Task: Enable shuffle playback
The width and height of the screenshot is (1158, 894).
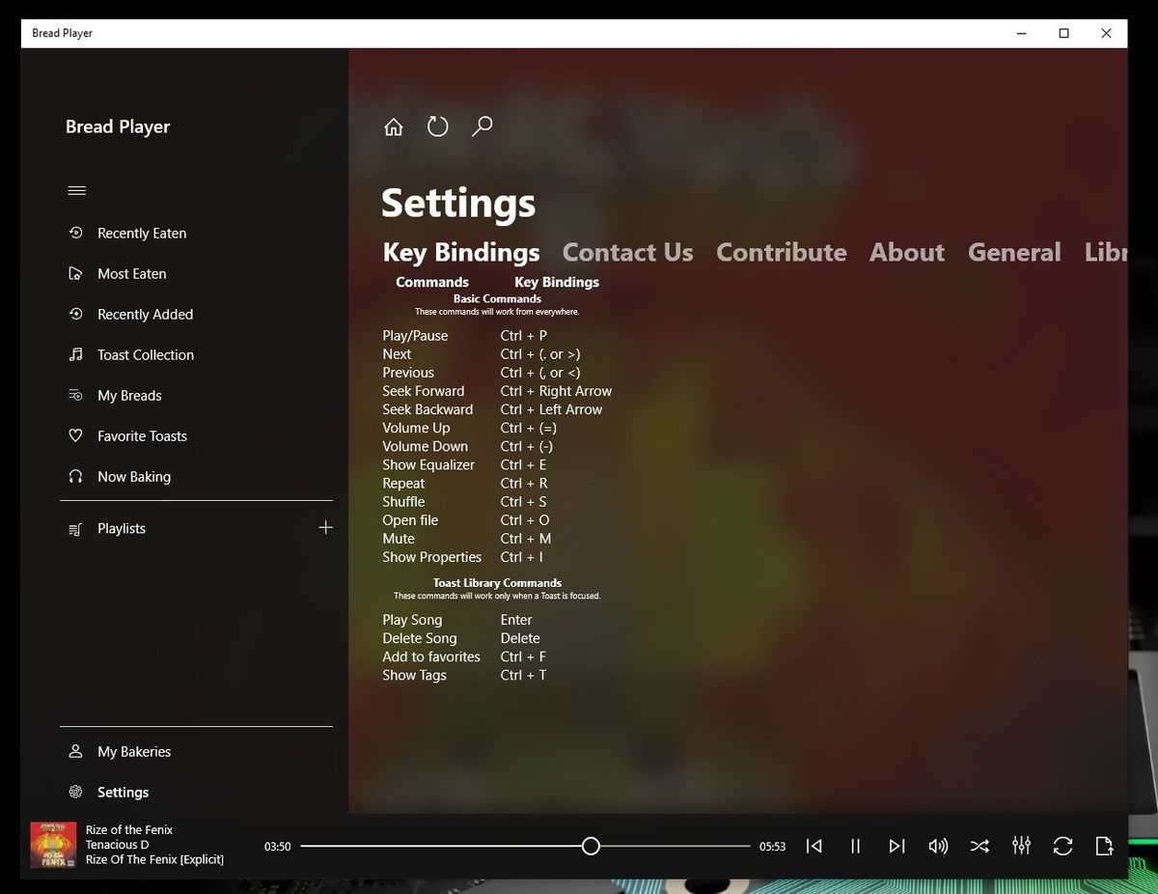Action: (x=979, y=846)
